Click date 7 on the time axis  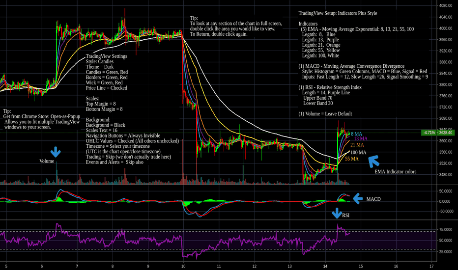coord(77,266)
